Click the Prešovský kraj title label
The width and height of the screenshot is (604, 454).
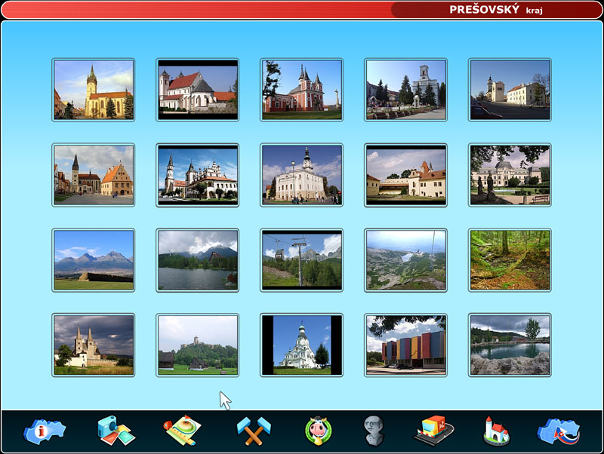tap(496, 10)
